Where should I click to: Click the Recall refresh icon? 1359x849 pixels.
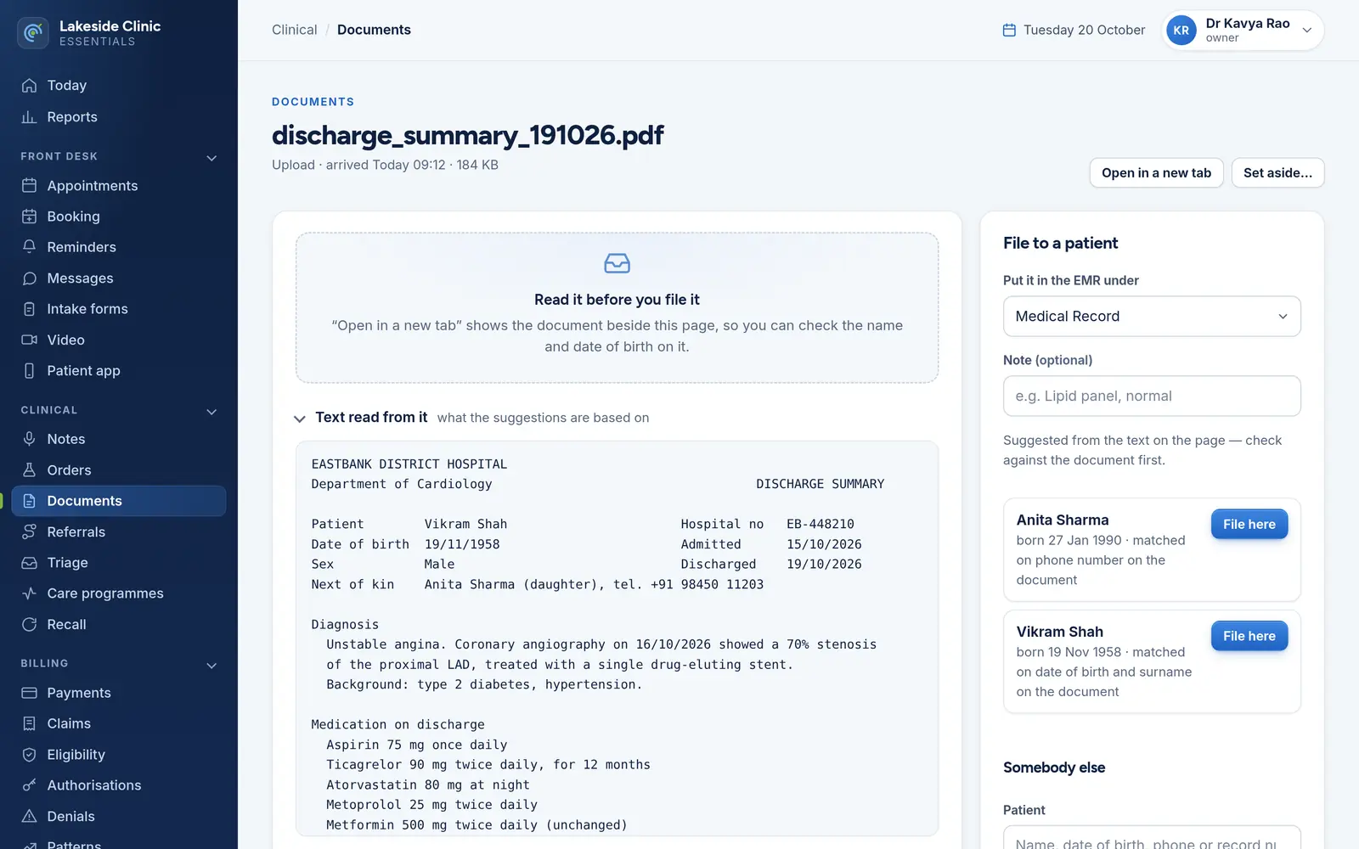pos(30,625)
